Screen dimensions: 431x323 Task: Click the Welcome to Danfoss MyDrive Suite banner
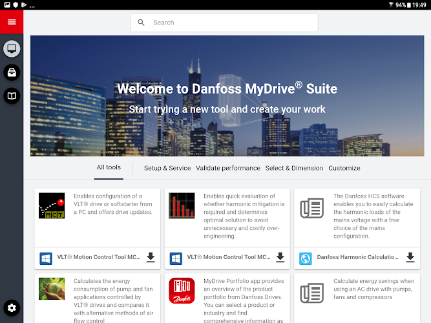227,96
